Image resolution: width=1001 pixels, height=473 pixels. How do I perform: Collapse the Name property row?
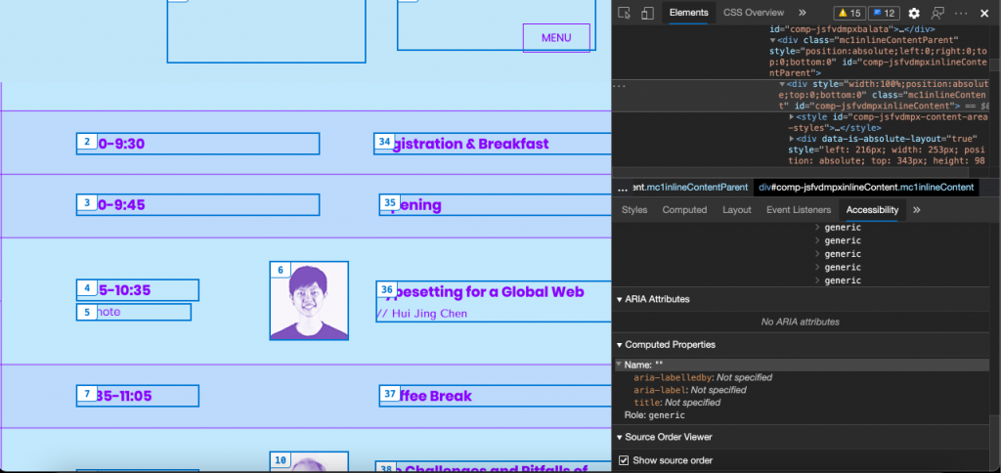(x=619, y=365)
